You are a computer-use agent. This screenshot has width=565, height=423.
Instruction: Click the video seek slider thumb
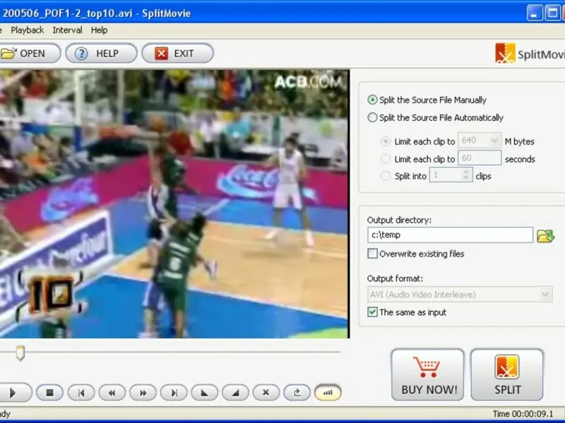coord(20,353)
